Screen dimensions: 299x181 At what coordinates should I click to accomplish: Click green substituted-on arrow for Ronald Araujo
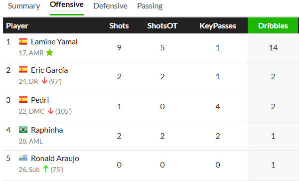[x=46, y=169]
